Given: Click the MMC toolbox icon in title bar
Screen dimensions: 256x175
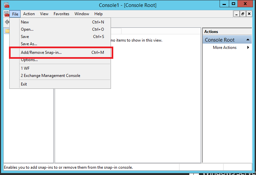Looking at the screenshot, I should (6, 5).
